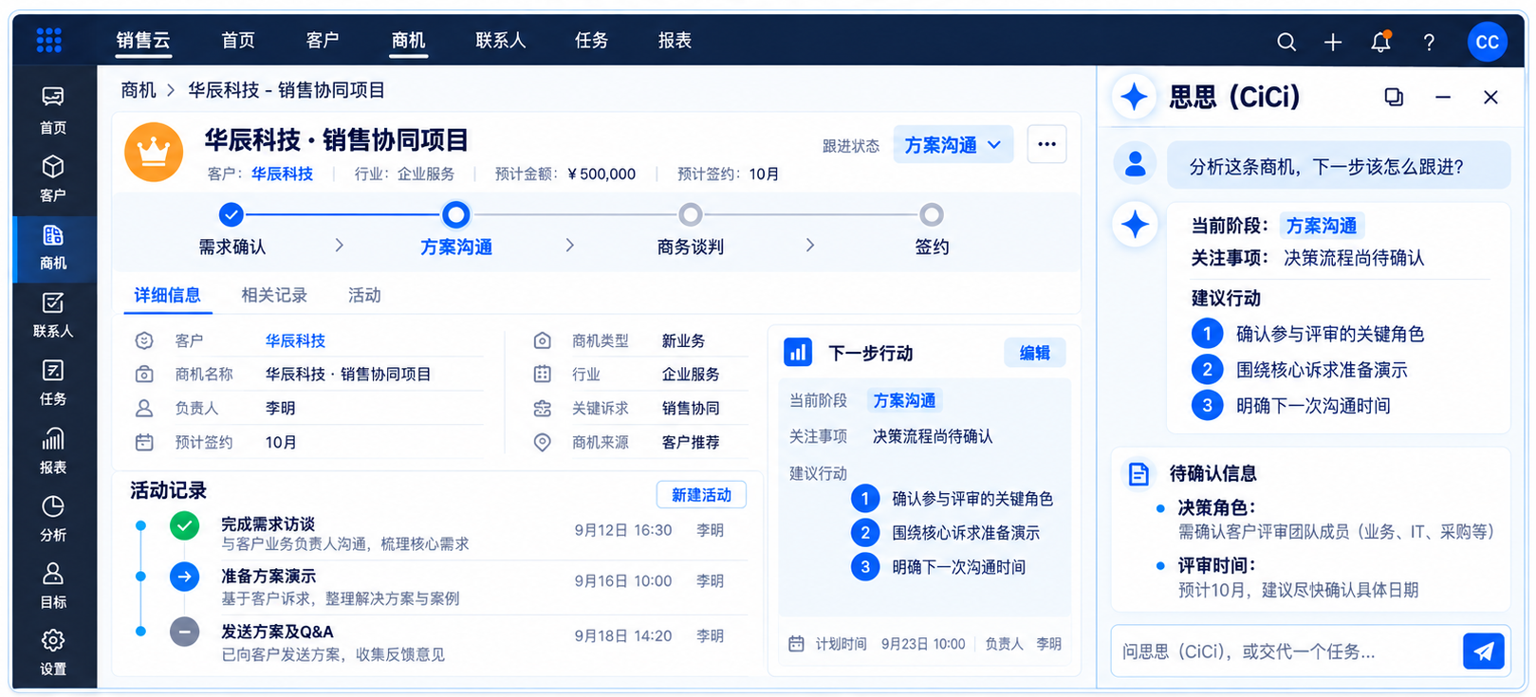The height and width of the screenshot is (697, 1536).
Task: Go to 首页 in the left sidebar
Action: coord(53,110)
